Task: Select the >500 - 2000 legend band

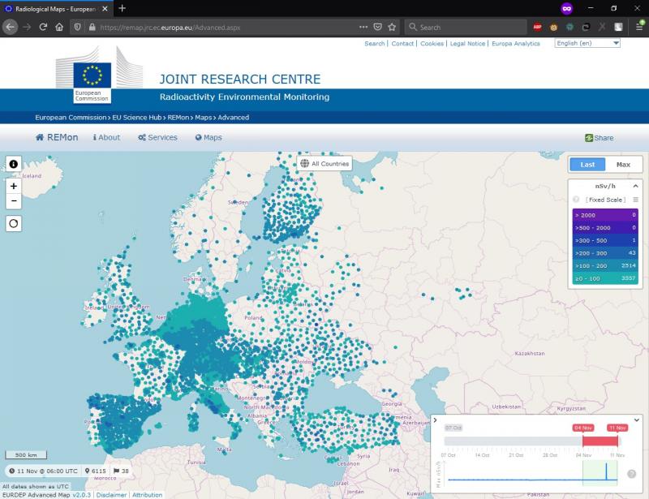Action: click(605, 228)
